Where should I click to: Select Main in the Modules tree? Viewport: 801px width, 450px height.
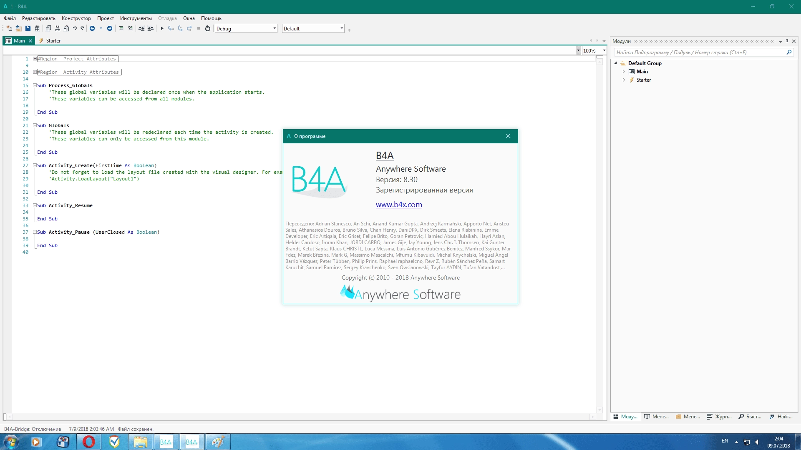tap(642, 72)
